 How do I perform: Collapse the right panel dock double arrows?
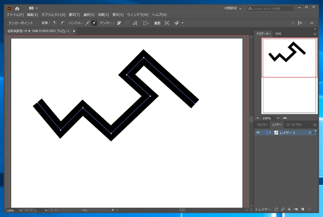coord(315,29)
